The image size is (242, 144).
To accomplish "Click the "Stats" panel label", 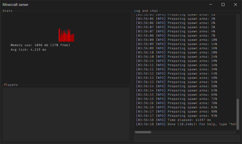I will pos(7,11).
